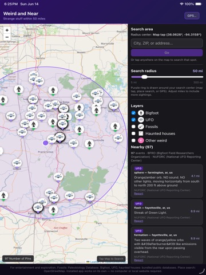206x275 pixels.
Task: Select the UFO pin south of Cassville
Action: (77, 97)
